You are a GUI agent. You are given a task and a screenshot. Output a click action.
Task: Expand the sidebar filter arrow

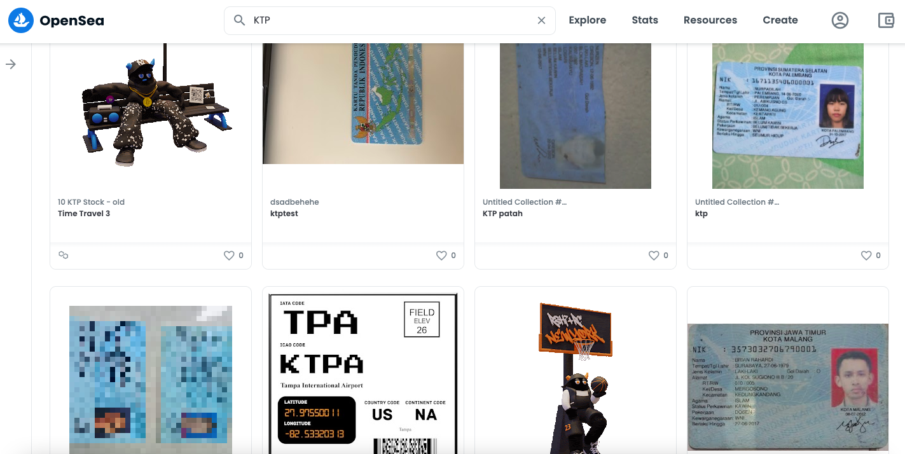[x=11, y=64]
